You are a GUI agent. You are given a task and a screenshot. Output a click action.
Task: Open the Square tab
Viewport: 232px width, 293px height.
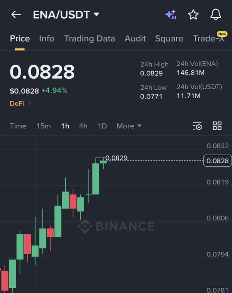coord(169,39)
